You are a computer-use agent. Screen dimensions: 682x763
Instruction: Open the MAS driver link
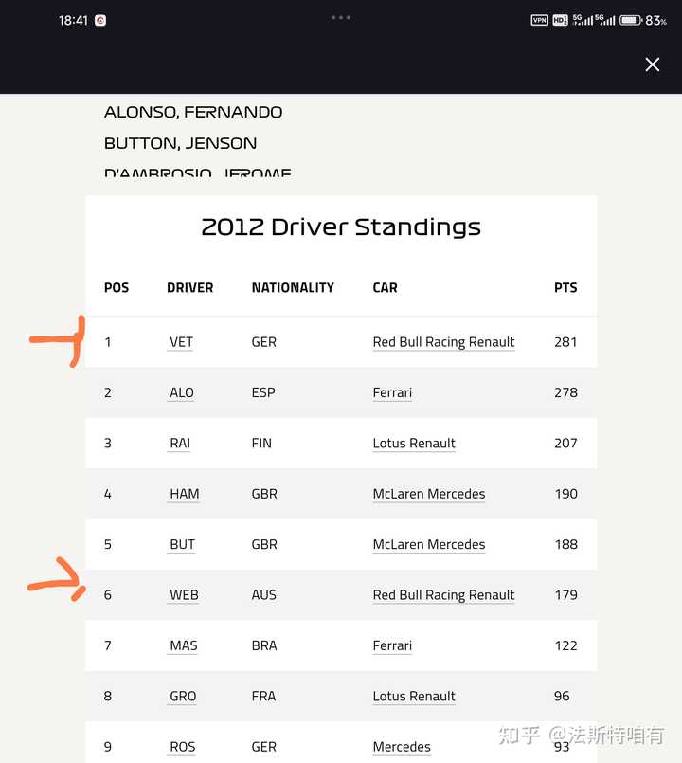[183, 645]
